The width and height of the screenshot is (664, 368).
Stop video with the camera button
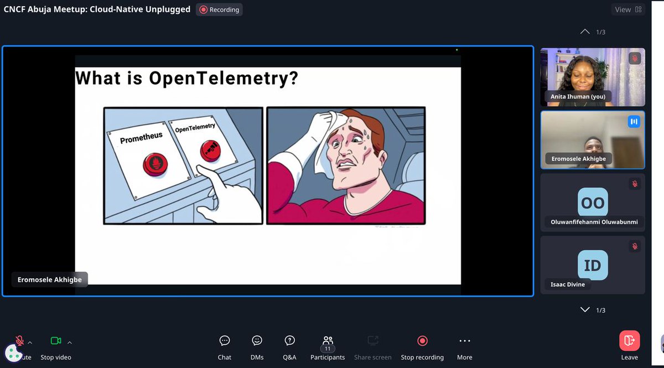(x=55, y=341)
